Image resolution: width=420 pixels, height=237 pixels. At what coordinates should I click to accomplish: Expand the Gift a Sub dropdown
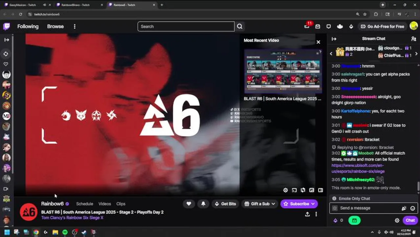coord(260,204)
